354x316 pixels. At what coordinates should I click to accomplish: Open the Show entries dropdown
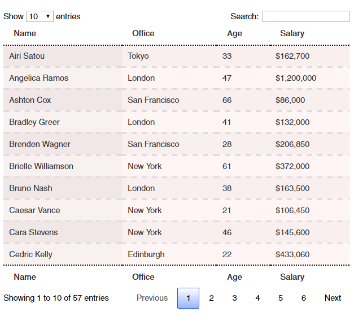coord(40,16)
